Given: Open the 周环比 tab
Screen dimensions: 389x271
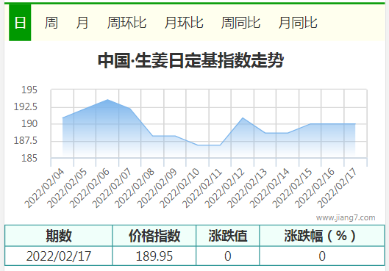Looking at the screenshot, I should tap(126, 23).
